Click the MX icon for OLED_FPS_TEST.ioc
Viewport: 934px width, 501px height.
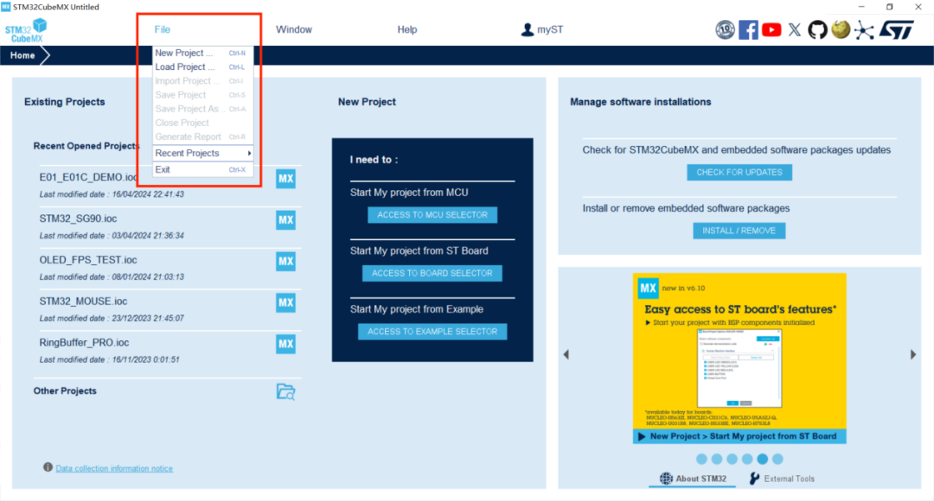click(286, 261)
